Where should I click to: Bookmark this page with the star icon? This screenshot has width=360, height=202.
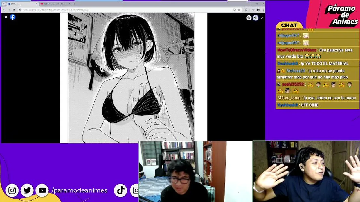(x=239, y=10)
